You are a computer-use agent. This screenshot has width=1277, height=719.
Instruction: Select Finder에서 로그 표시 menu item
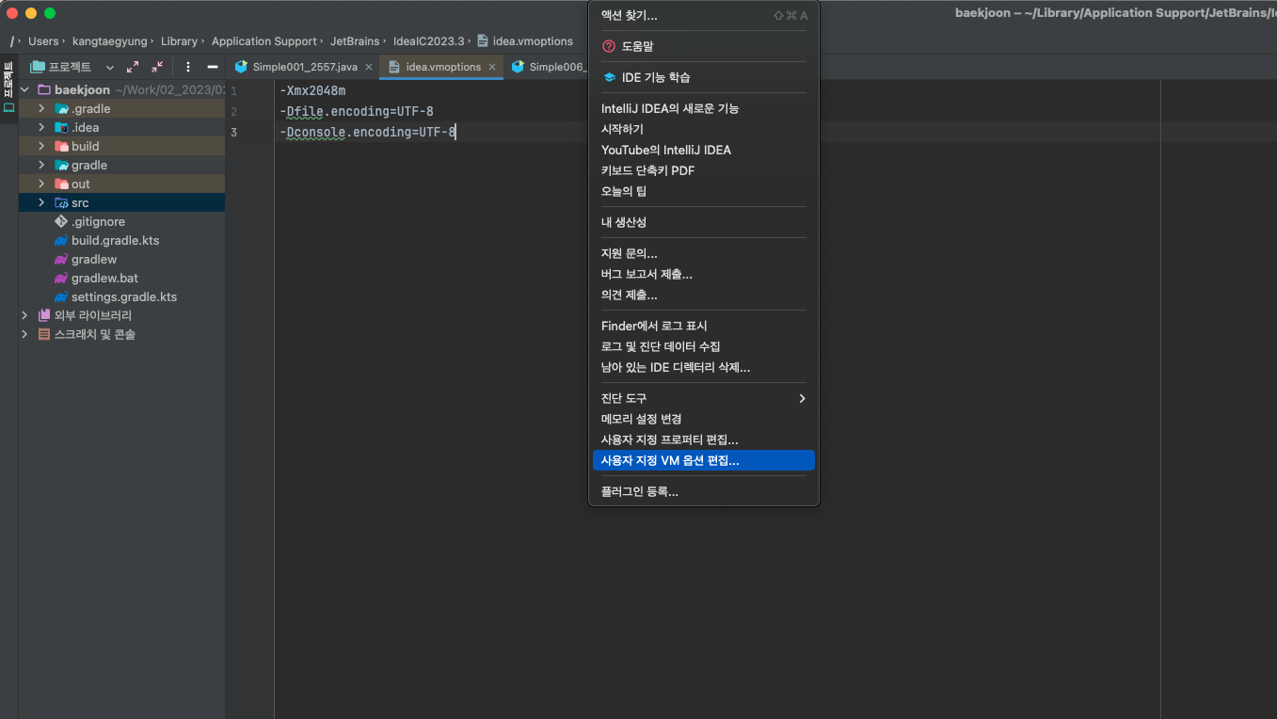tap(704, 326)
